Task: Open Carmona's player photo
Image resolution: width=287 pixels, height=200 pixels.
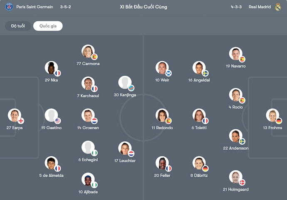Action: [88, 52]
